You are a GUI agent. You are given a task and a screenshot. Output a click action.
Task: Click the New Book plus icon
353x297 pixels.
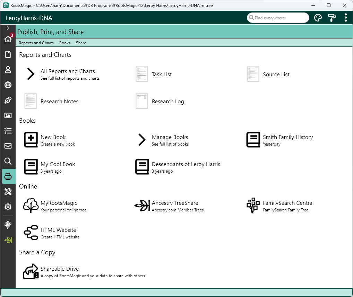pos(31,140)
